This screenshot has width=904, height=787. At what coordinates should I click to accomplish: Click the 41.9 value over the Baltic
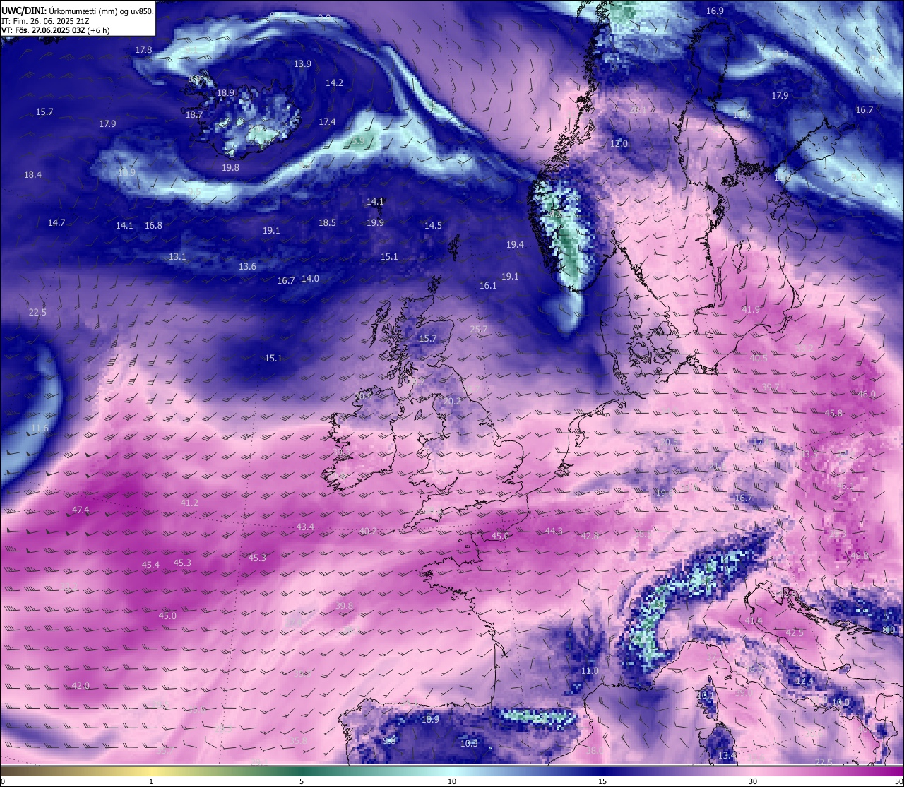click(751, 310)
